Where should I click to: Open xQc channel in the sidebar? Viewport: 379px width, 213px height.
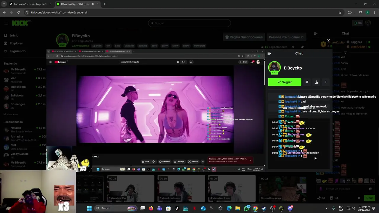coord(24,80)
